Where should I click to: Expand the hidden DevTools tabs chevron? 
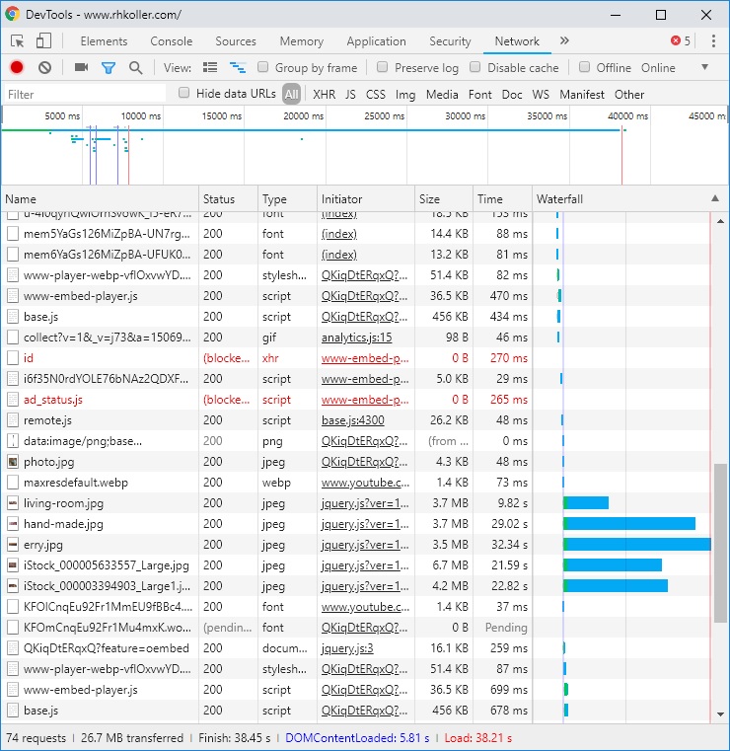point(564,41)
